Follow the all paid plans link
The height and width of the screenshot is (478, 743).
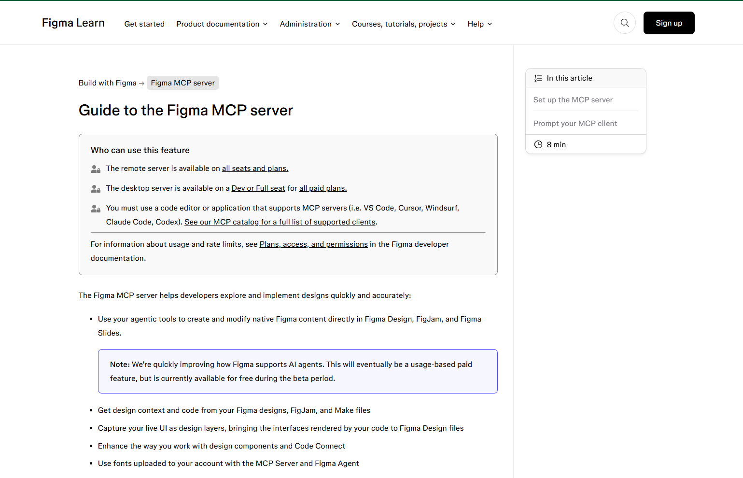coord(323,188)
